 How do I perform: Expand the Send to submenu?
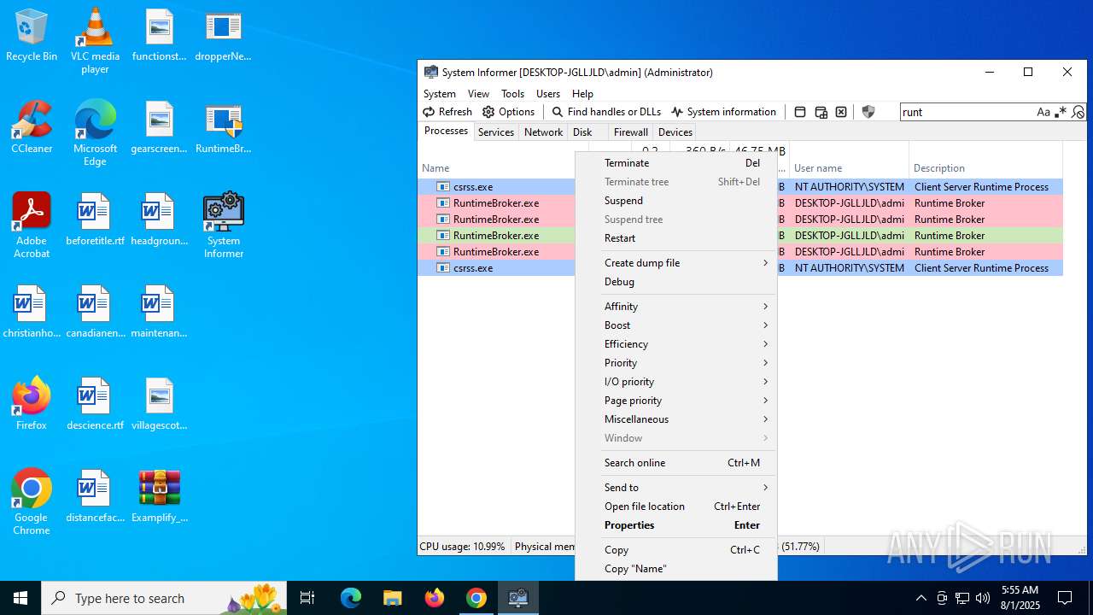click(x=676, y=488)
